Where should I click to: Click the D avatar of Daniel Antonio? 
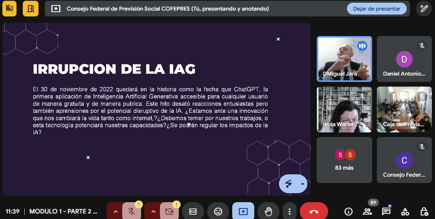(404, 59)
